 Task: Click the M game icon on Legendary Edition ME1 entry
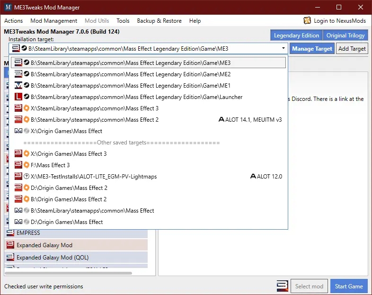18,85
